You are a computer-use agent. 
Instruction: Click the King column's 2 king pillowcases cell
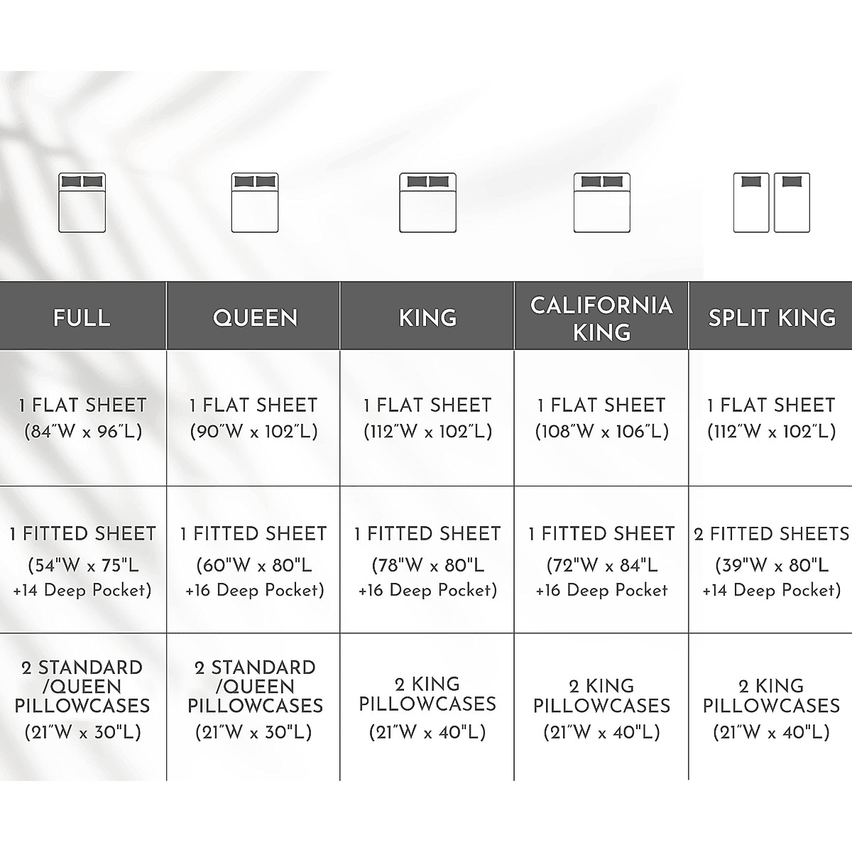(427, 708)
